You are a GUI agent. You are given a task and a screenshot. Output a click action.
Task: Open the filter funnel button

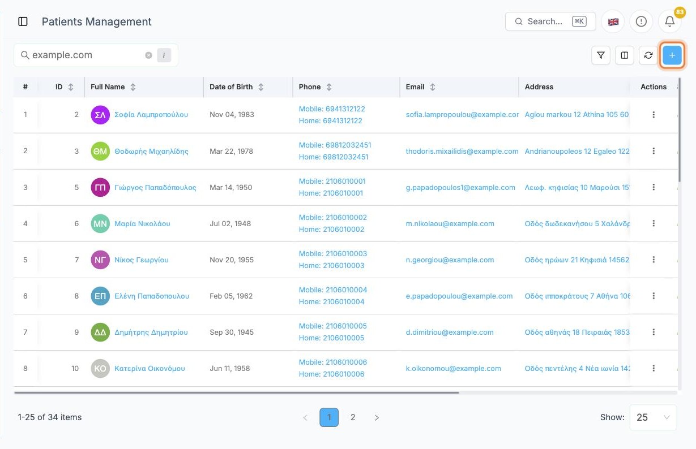(601, 55)
